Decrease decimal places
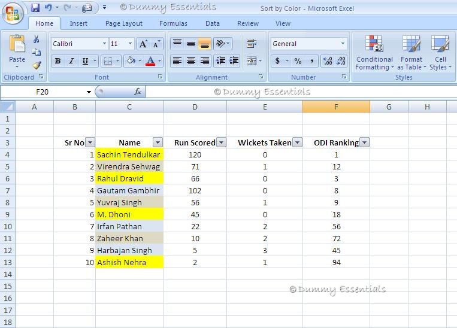This screenshot has width=457, height=328. click(x=341, y=61)
